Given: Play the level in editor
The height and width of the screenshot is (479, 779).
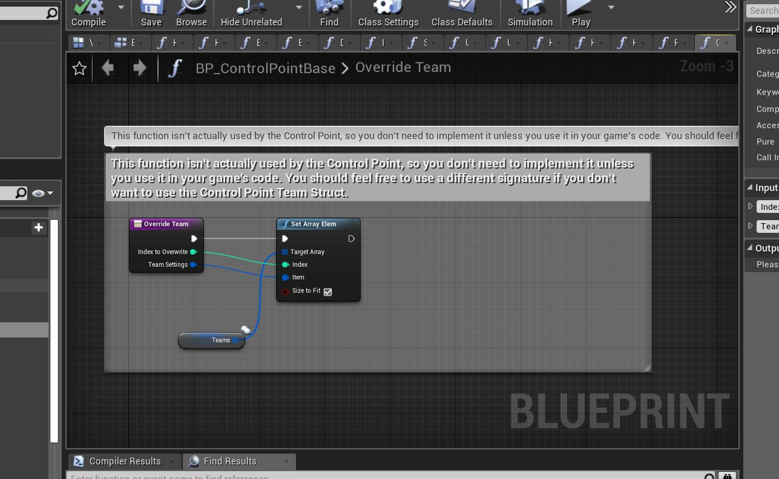Looking at the screenshot, I should (x=580, y=15).
